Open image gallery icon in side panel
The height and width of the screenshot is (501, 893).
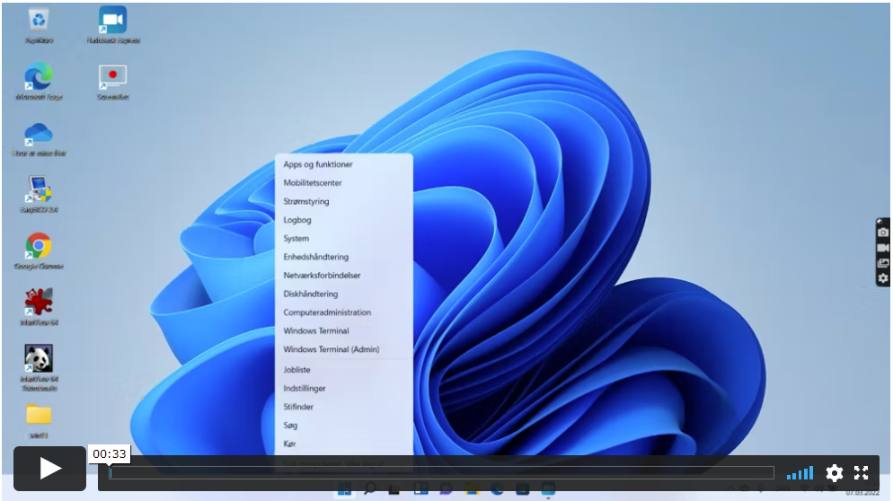tap(883, 263)
